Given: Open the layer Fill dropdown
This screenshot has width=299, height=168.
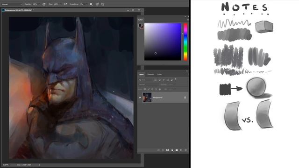Looking at the screenshot, I should (x=171, y=89).
